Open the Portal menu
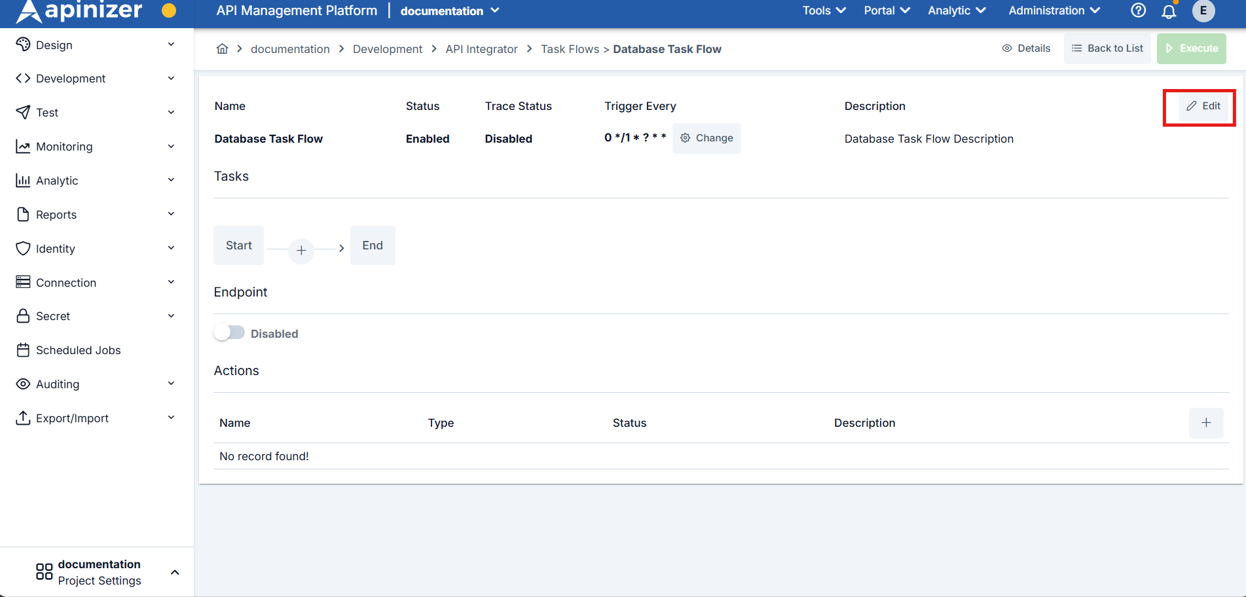The height and width of the screenshot is (597, 1246). (x=886, y=10)
